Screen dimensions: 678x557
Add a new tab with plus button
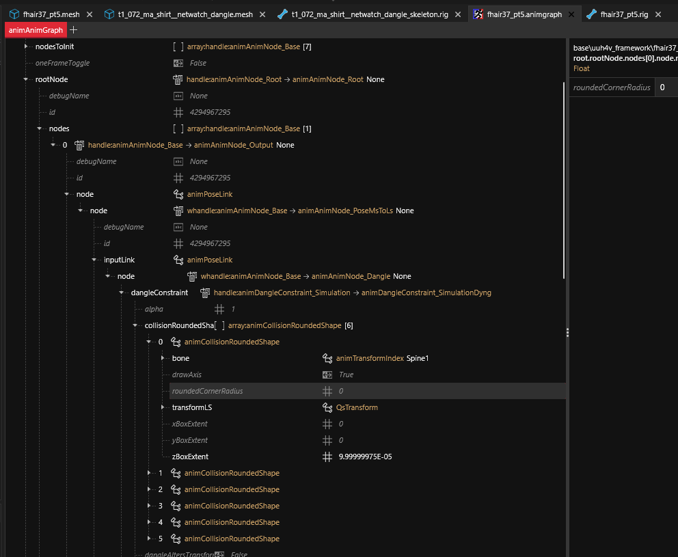click(74, 30)
